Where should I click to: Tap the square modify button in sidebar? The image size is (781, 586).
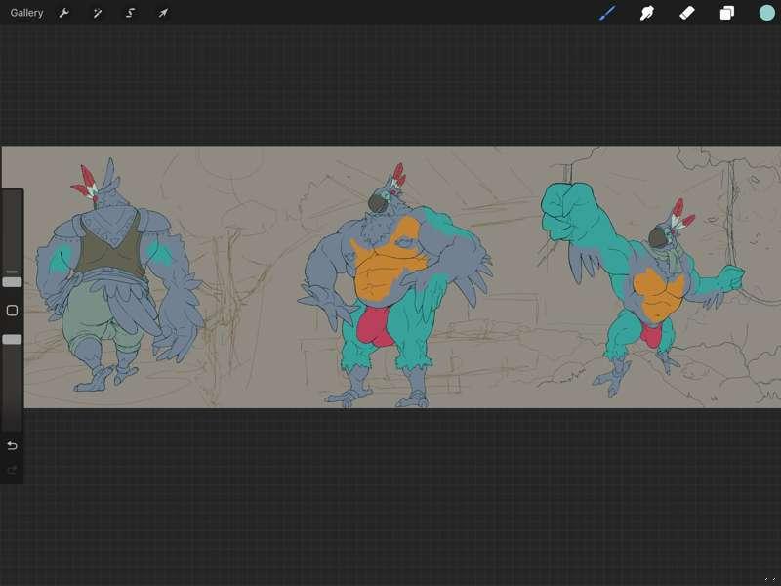point(12,311)
